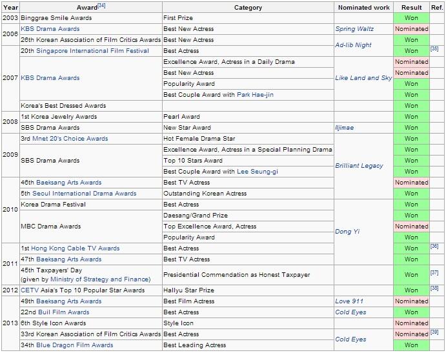Select the Best Film Actress cell

click(x=248, y=301)
